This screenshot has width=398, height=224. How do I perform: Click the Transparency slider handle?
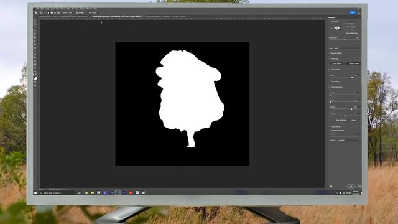pyautogui.click(x=345, y=40)
